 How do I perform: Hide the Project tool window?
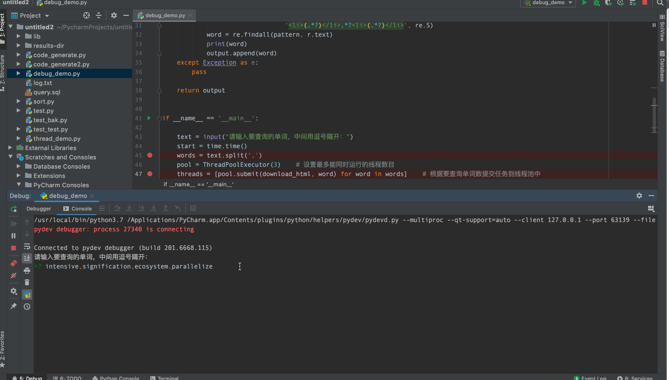click(126, 15)
